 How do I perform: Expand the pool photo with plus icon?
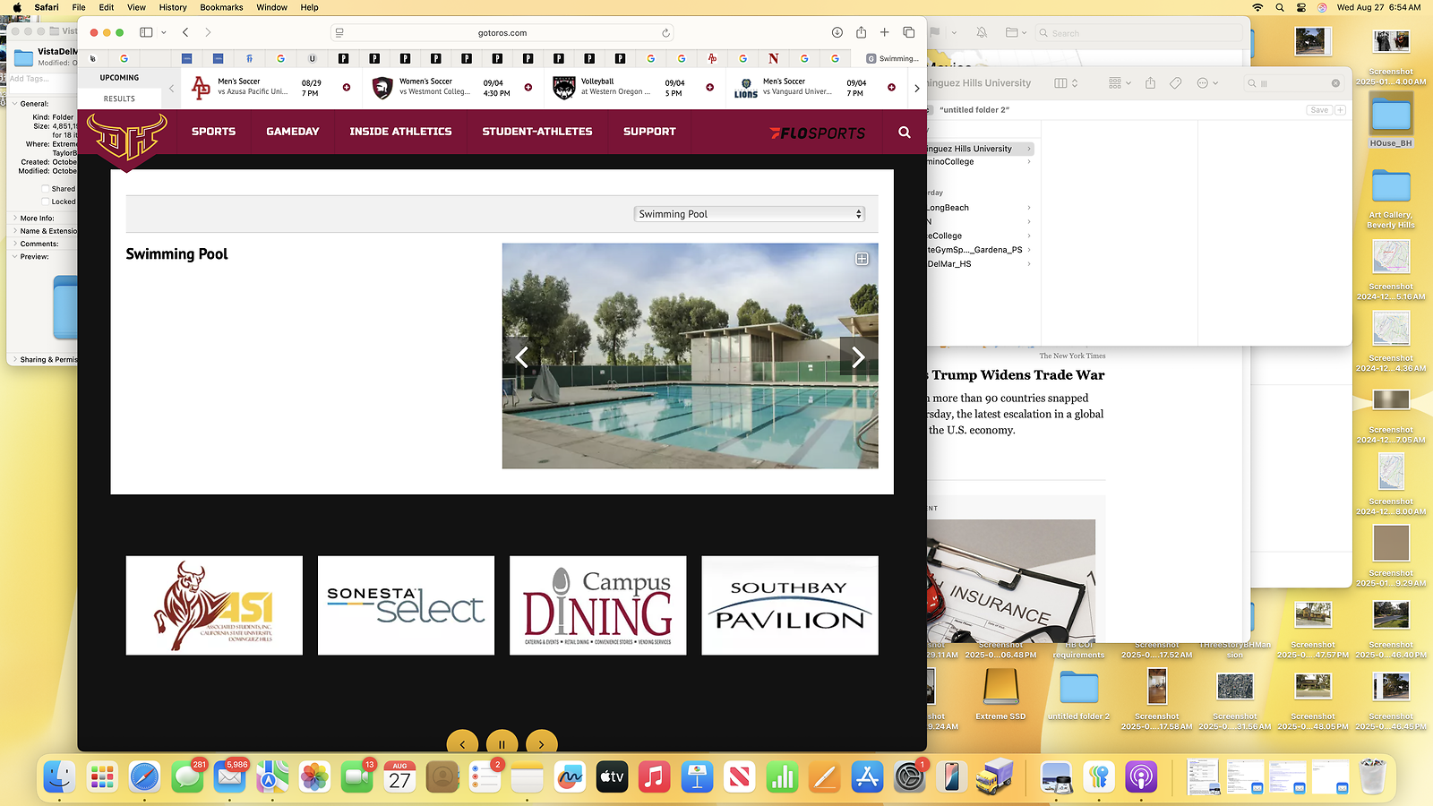862,259
